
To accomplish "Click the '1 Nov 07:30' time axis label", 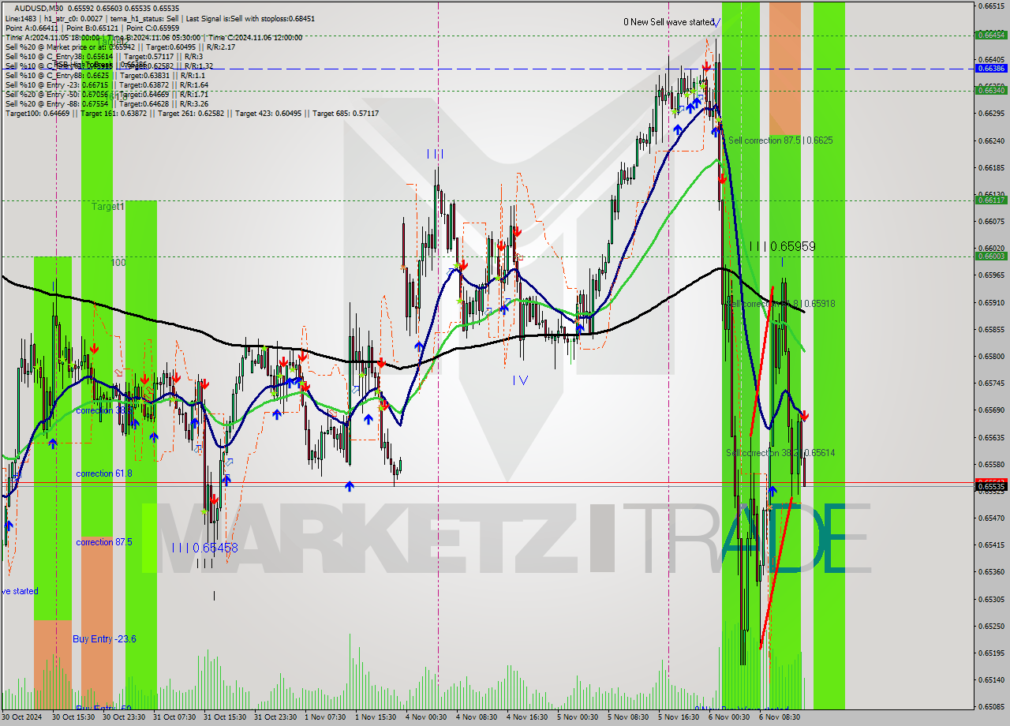I will coord(325,717).
